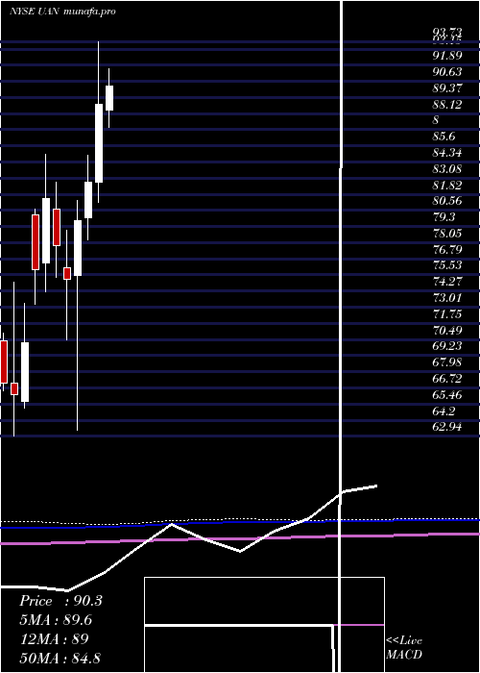This screenshot has width=480, height=673.
Task: Click the 64.2 price axis label
Action: (444, 411)
